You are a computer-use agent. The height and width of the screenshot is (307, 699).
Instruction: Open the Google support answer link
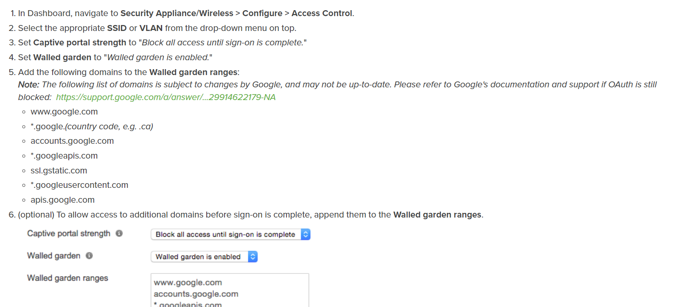pyautogui.click(x=165, y=97)
